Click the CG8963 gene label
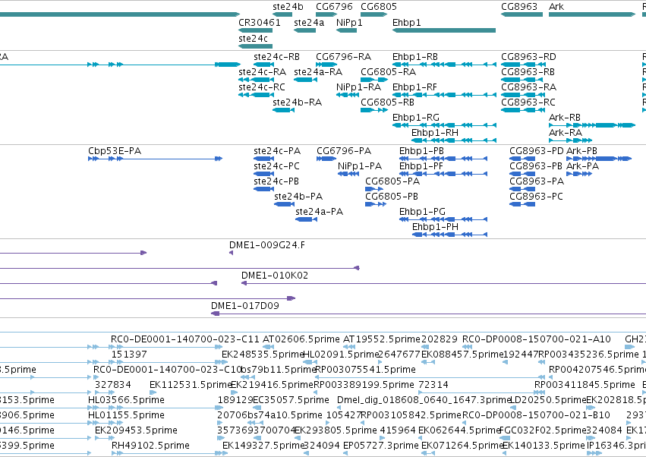Image resolution: width=646 pixels, height=457 pixels. click(x=519, y=7)
